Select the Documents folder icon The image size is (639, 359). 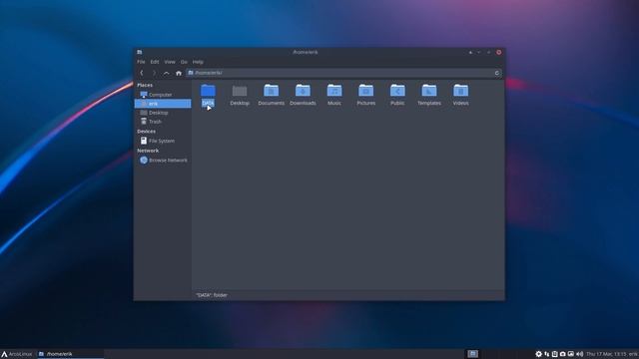pyautogui.click(x=271, y=91)
